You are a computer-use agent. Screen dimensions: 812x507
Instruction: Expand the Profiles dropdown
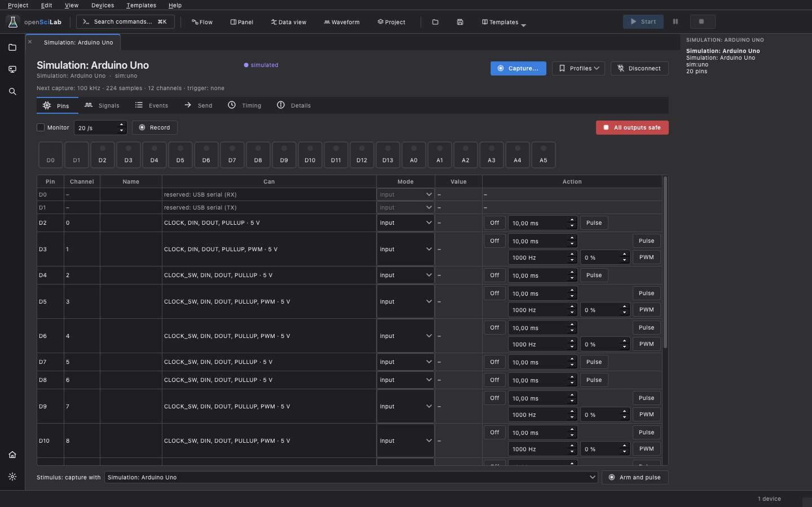click(579, 68)
